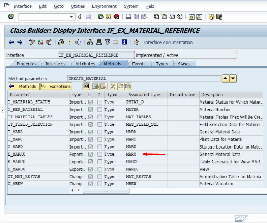
Task: Click the Method parameters CREATE_MATERIAL field
Action: coord(144,78)
